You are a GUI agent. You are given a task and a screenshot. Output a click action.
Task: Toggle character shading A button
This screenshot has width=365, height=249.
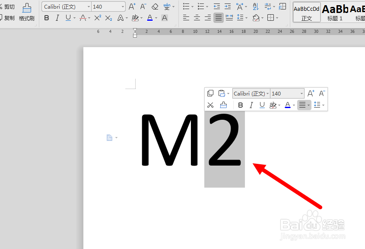coord(164,18)
